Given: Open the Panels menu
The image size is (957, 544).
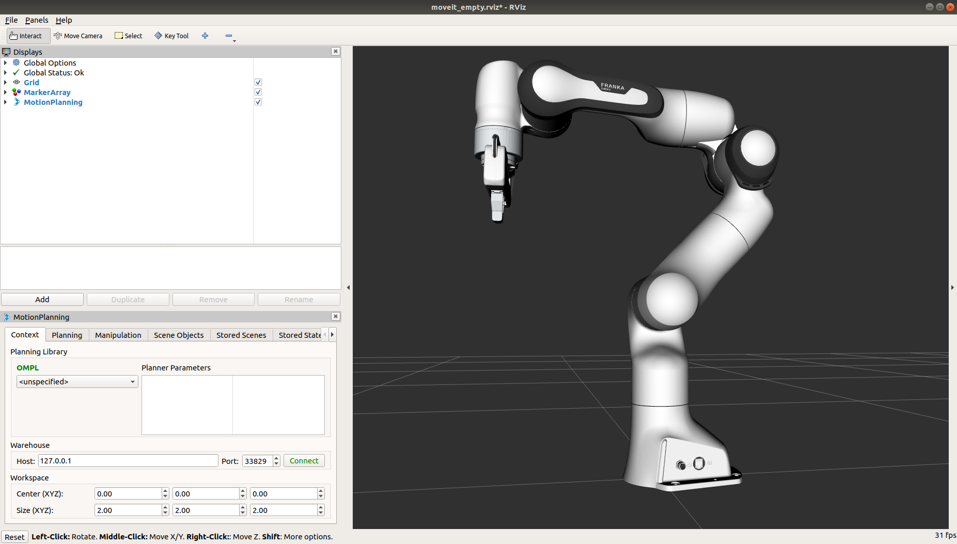Looking at the screenshot, I should pyautogui.click(x=37, y=20).
